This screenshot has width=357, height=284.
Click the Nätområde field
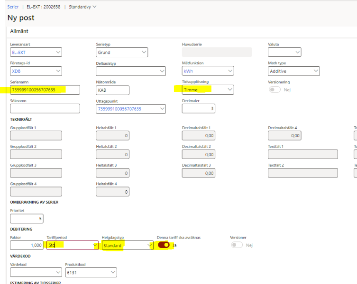tap(112, 90)
